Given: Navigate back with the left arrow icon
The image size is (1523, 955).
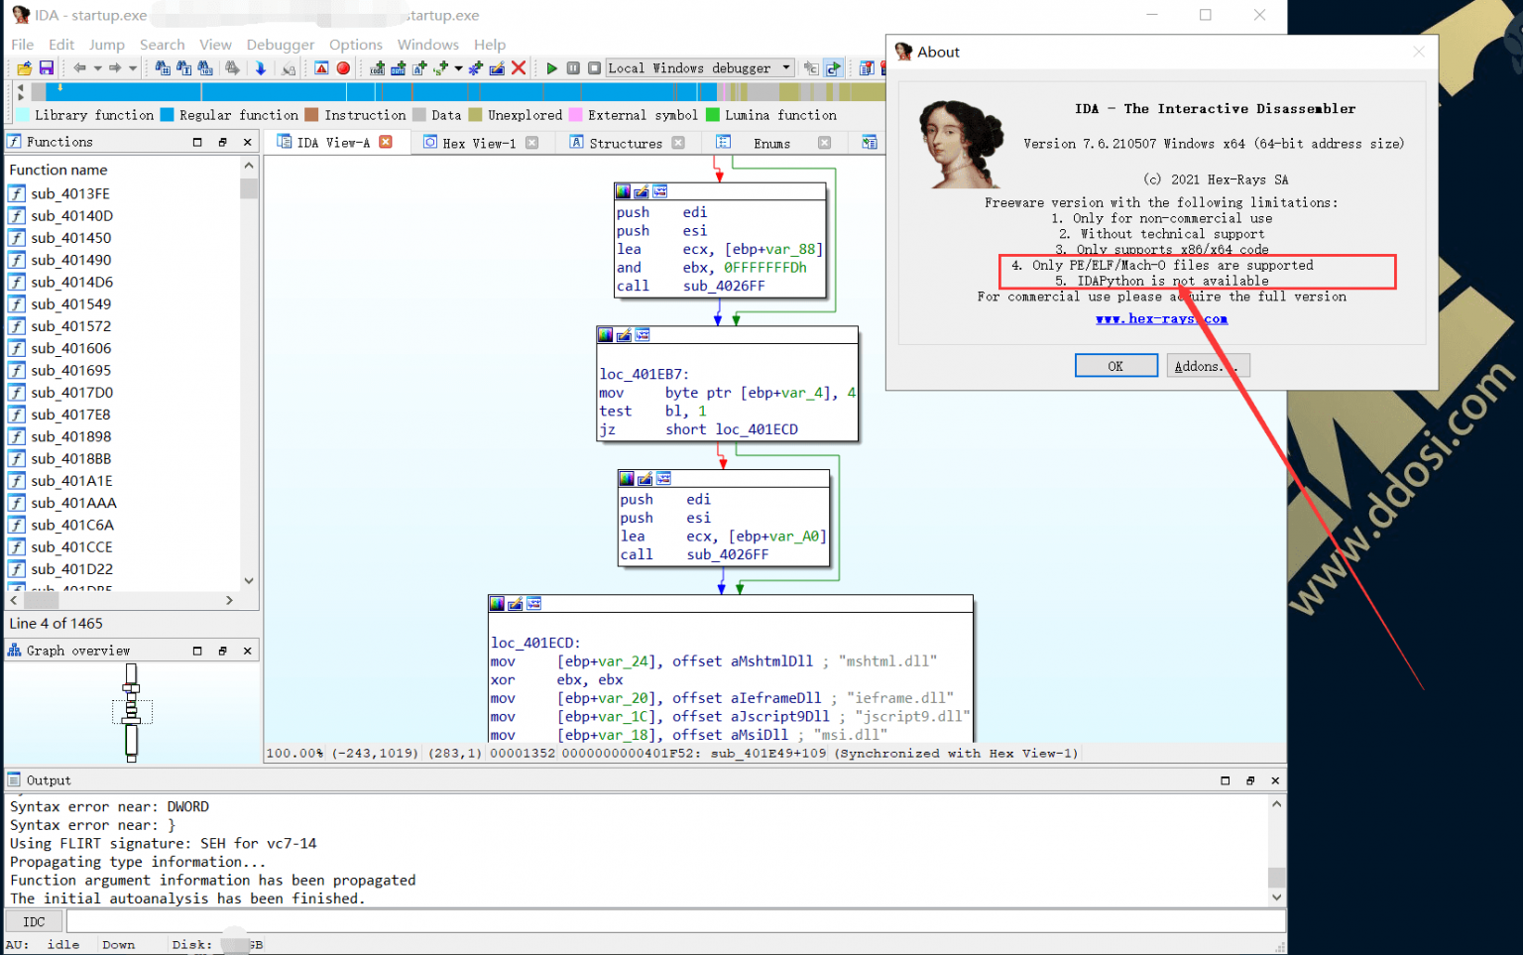Looking at the screenshot, I should 80,67.
